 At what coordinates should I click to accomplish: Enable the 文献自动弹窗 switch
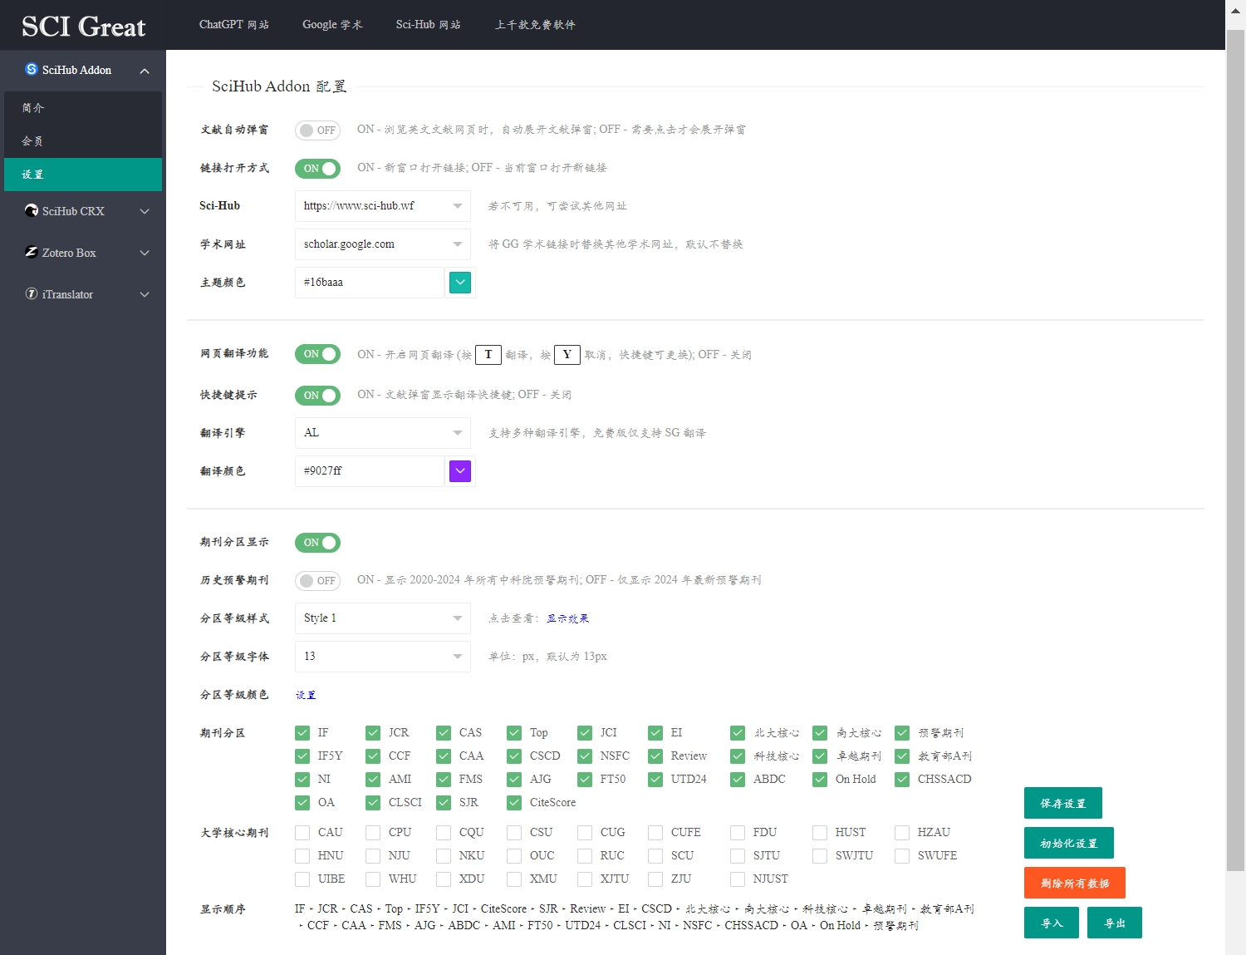[x=317, y=130]
